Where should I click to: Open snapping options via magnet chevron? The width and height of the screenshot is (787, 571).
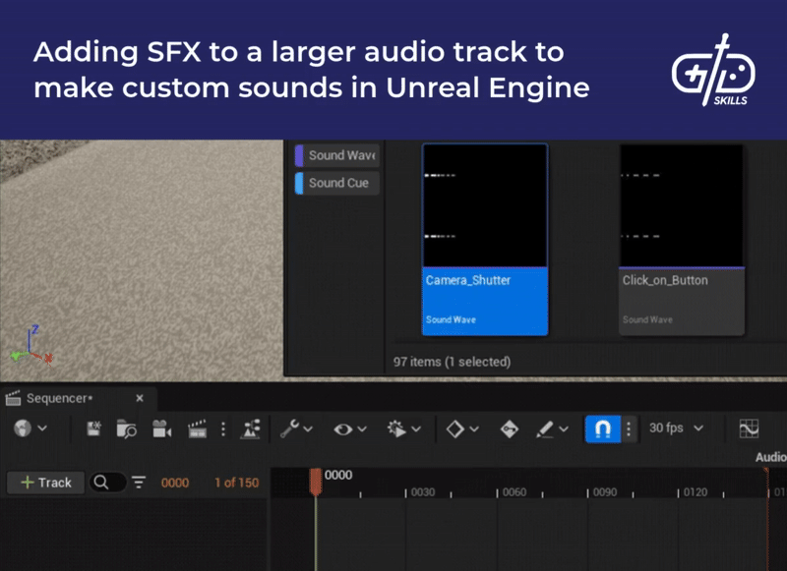(627, 428)
